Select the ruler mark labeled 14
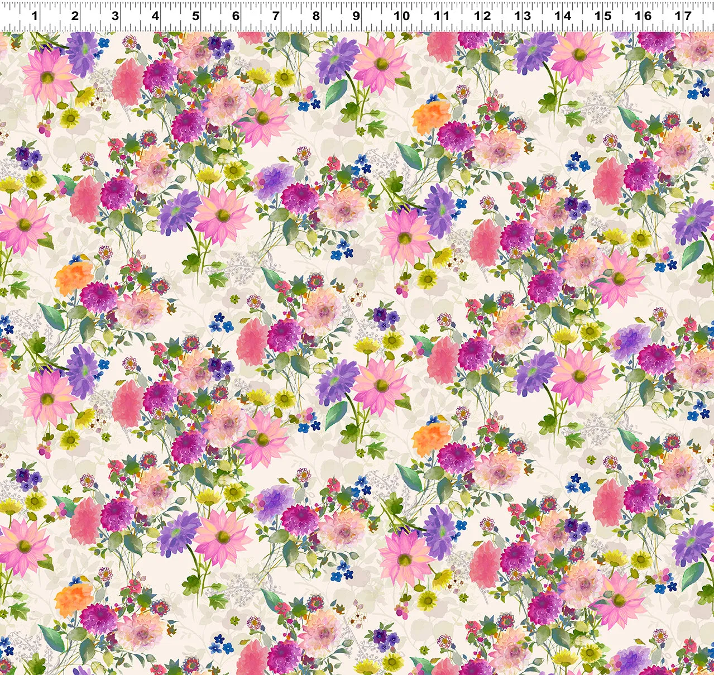Screen dimensions: 714x675 (563, 15)
